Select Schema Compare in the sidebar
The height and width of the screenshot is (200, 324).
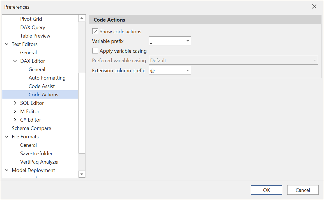(31, 128)
